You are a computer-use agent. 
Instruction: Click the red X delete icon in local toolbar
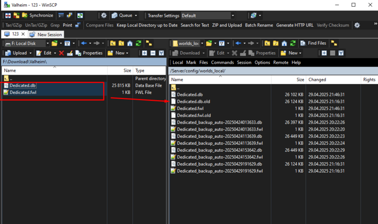click(61, 53)
